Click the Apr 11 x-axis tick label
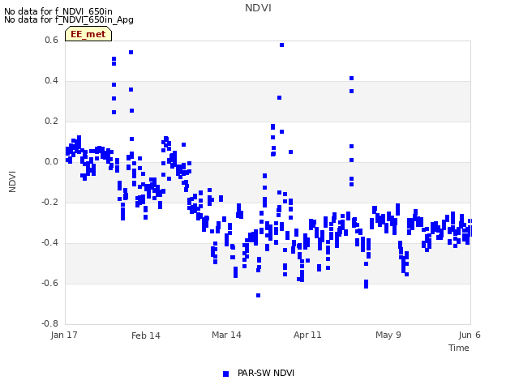The image size is (519, 389). [x=307, y=335]
